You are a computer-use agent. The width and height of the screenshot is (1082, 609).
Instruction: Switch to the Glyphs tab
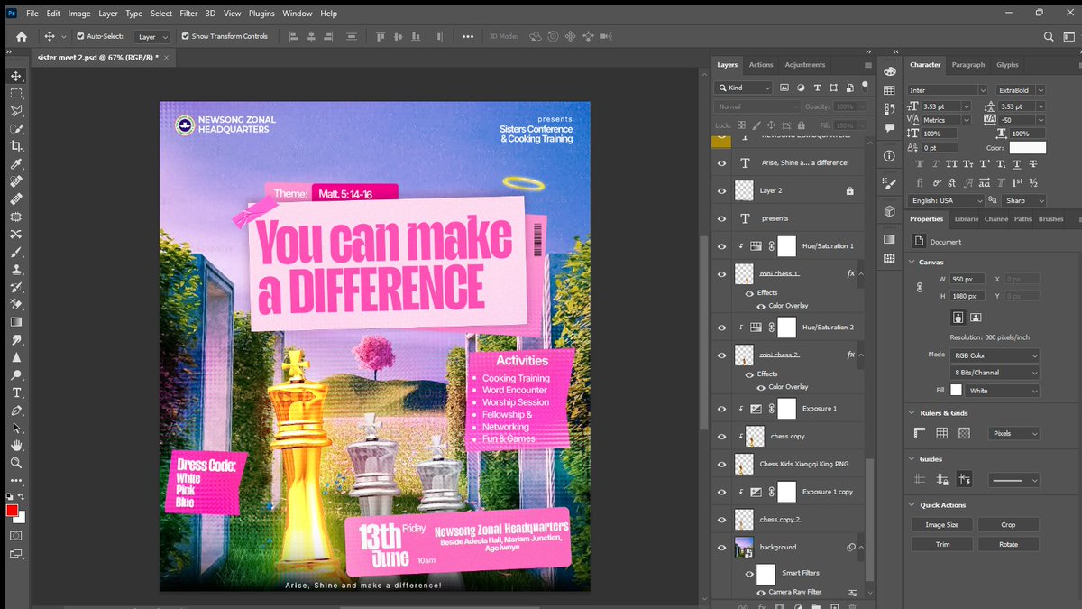[1007, 65]
